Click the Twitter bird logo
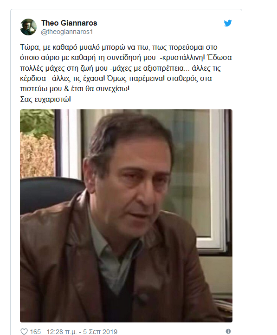277x335 pixels. click(x=228, y=23)
